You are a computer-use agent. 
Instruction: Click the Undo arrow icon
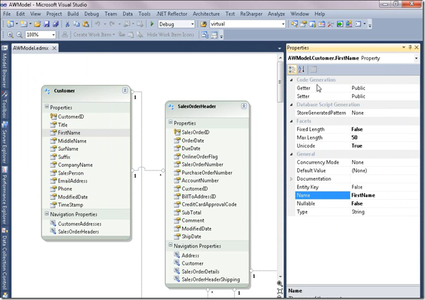tap(97, 24)
